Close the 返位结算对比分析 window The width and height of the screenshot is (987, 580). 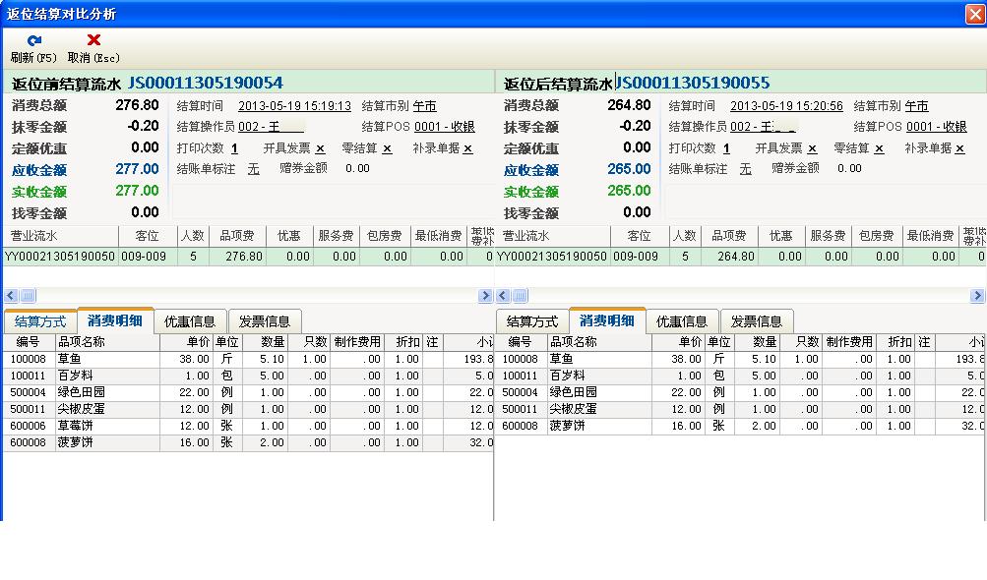click(974, 14)
